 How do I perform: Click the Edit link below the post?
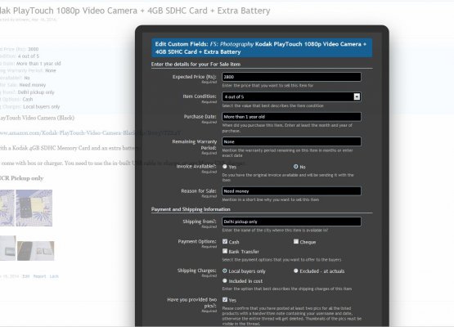(x=26, y=276)
